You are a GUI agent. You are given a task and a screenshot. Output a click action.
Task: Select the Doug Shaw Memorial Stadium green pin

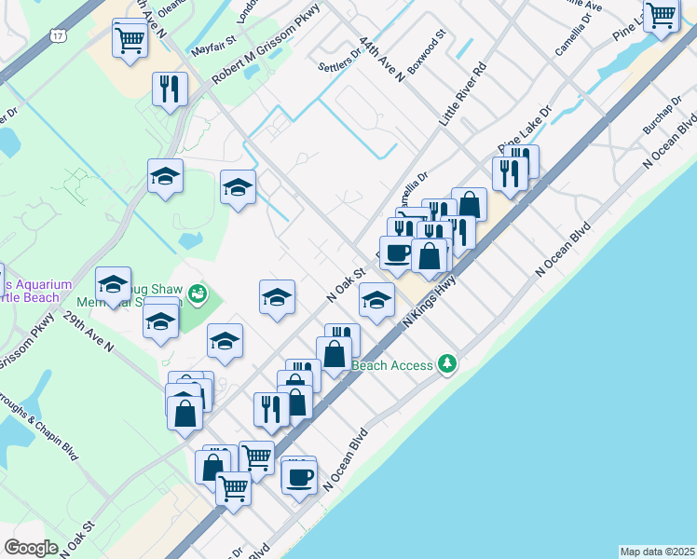click(198, 294)
